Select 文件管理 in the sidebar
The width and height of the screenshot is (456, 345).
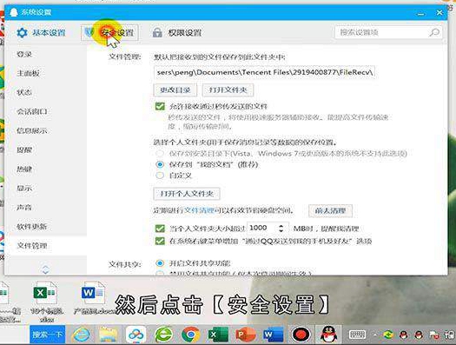click(31, 246)
